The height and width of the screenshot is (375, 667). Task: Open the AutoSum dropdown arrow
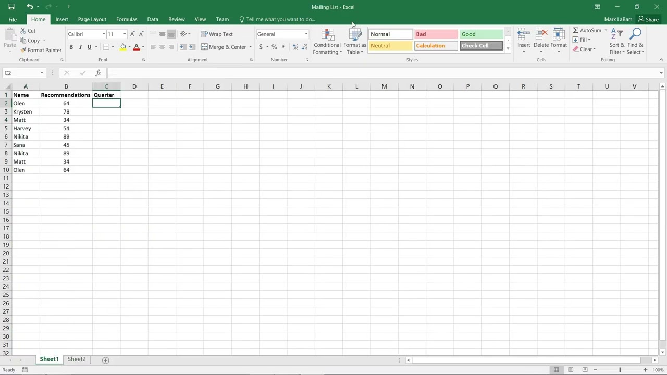click(x=606, y=31)
